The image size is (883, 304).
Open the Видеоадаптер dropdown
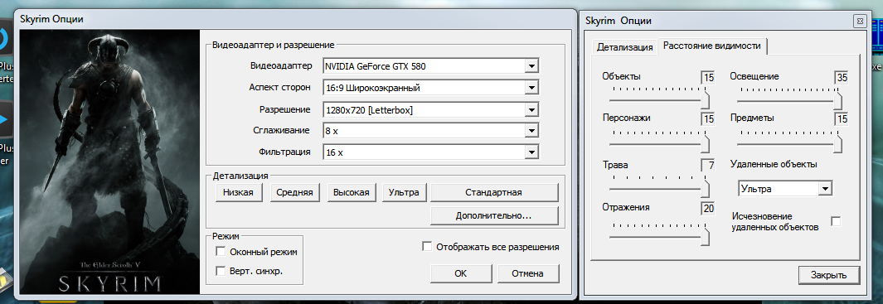[x=431, y=66]
